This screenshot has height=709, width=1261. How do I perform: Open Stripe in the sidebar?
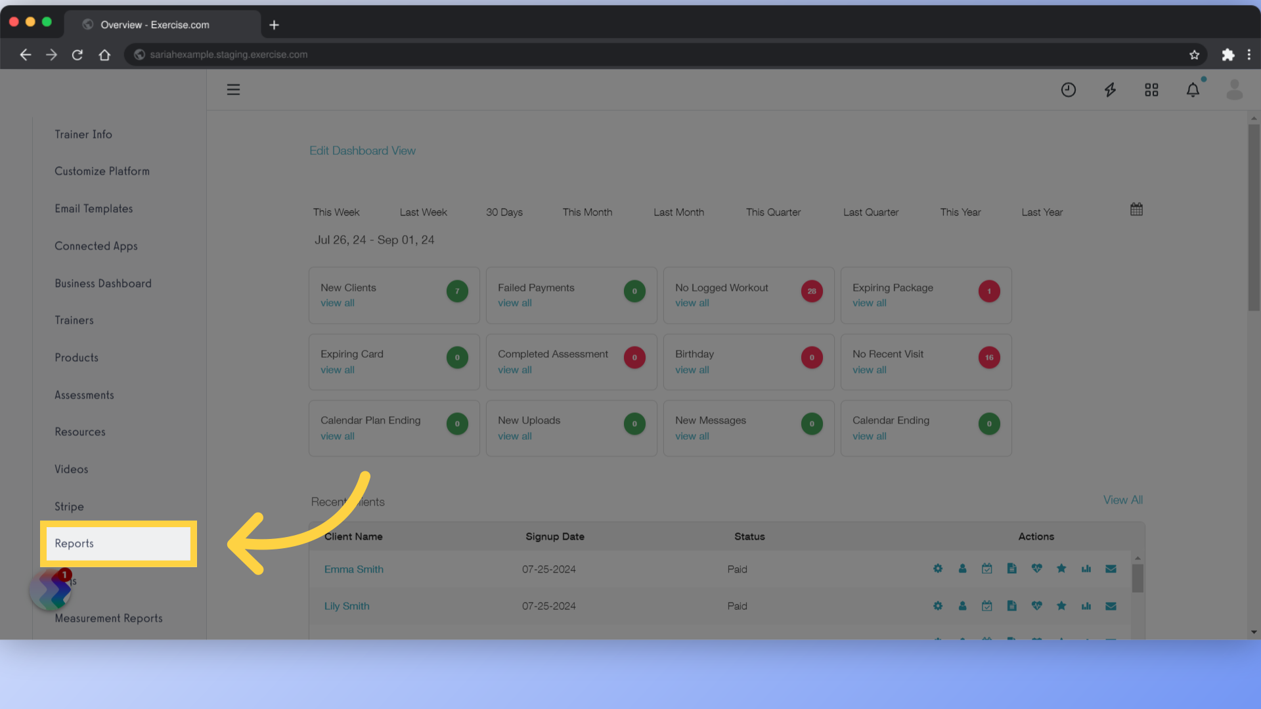click(x=69, y=507)
